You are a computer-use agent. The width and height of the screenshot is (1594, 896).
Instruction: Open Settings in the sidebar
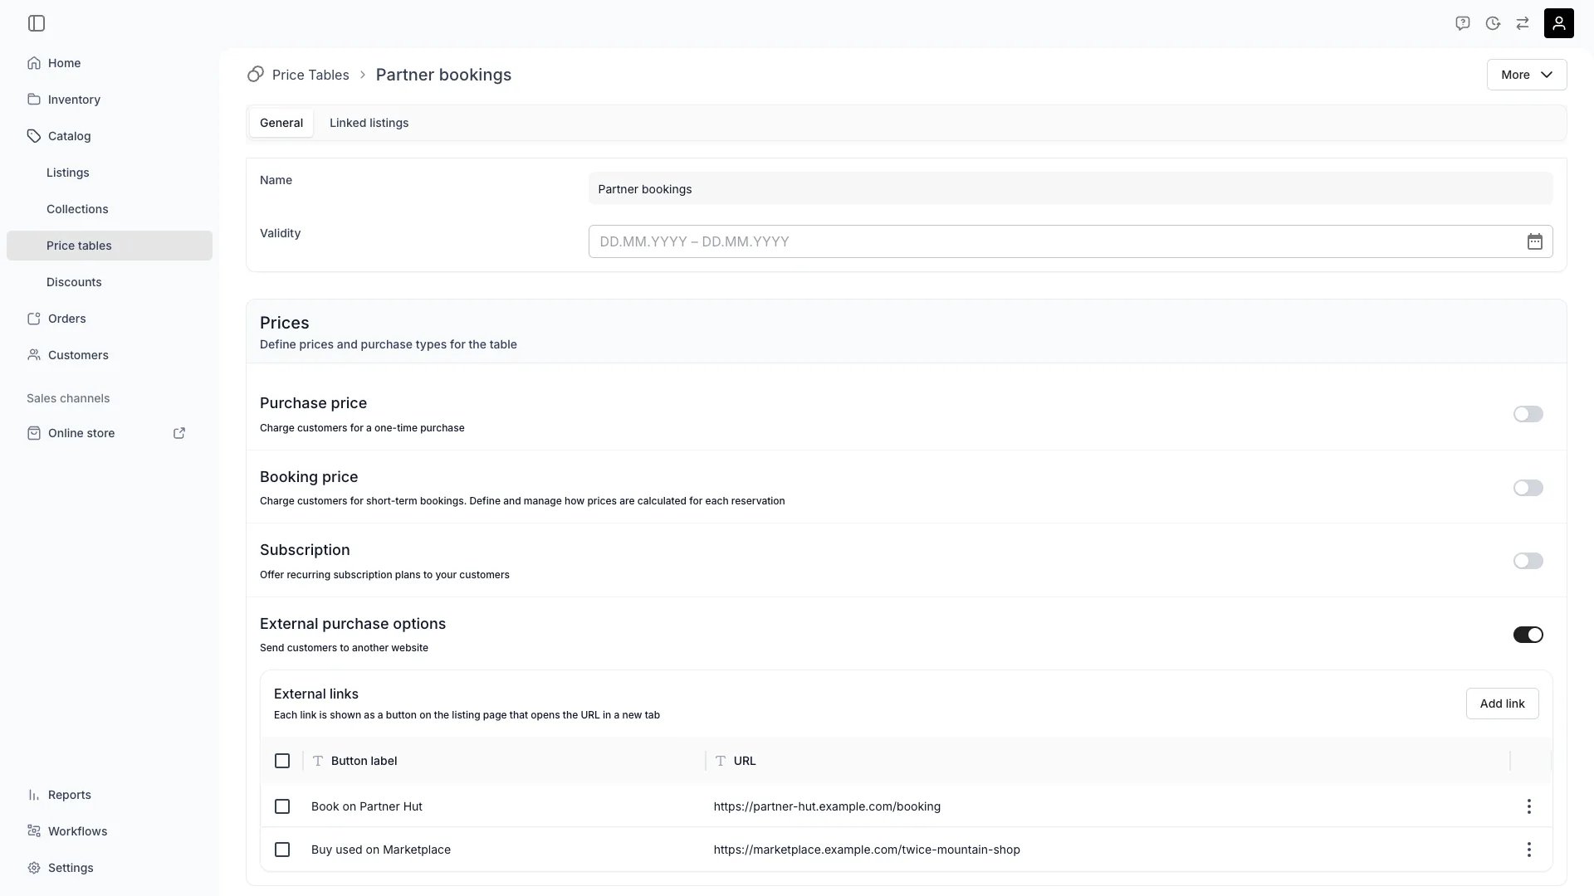coord(110,868)
